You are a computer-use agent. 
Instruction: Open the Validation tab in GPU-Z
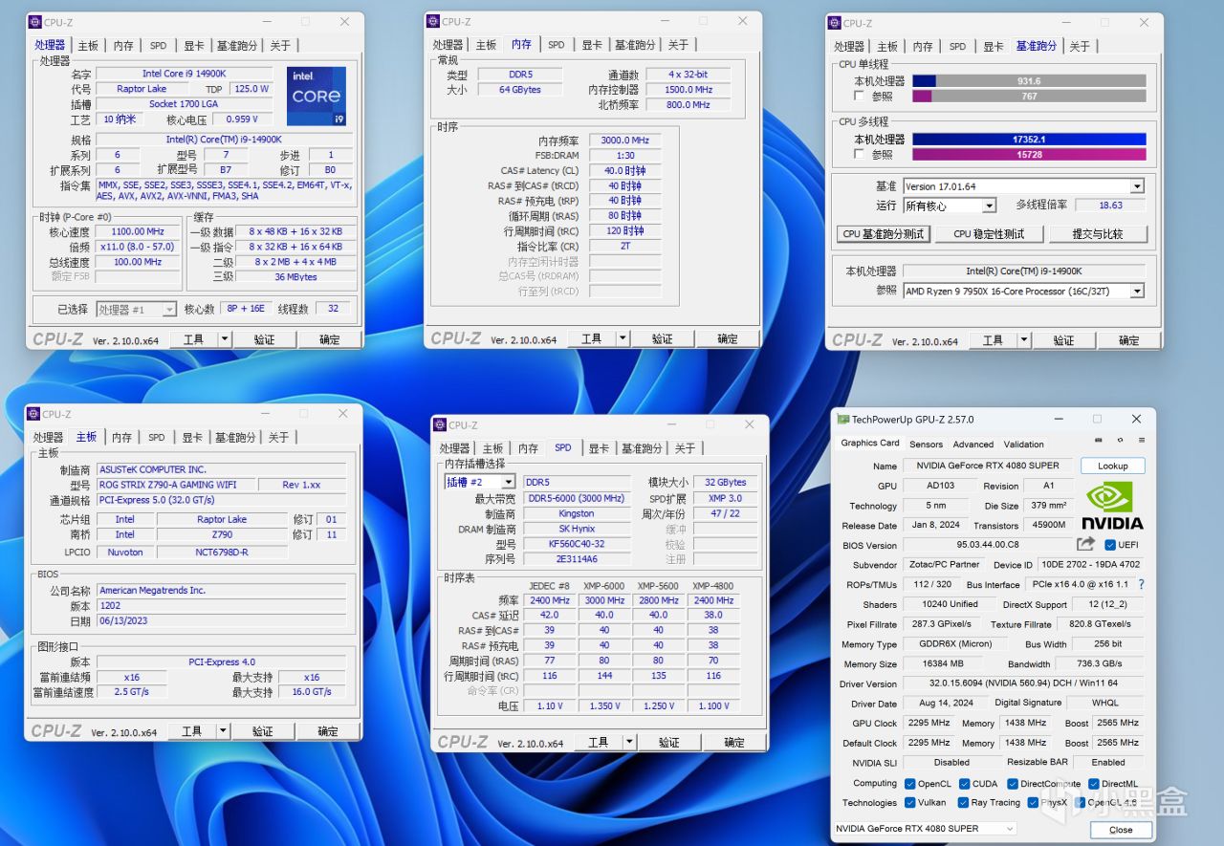point(1024,444)
